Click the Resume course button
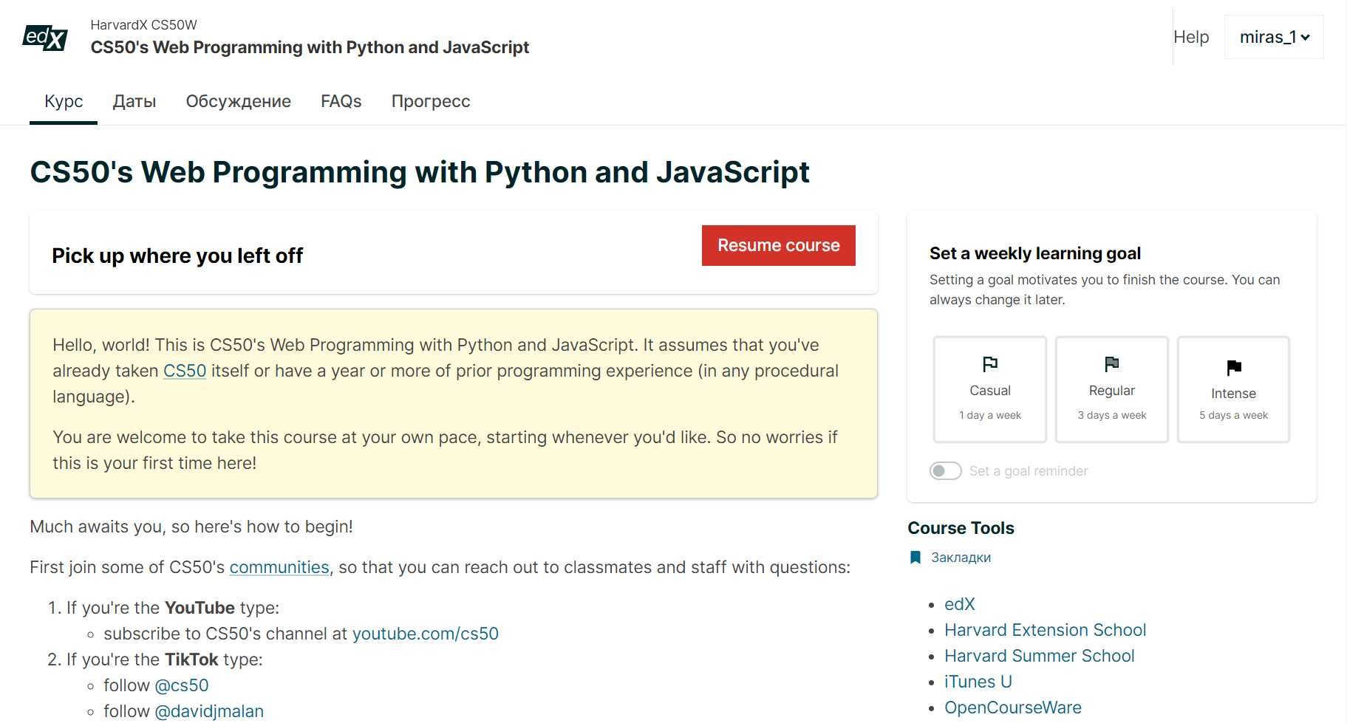 click(778, 246)
